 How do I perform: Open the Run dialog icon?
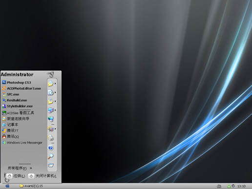[51, 166]
